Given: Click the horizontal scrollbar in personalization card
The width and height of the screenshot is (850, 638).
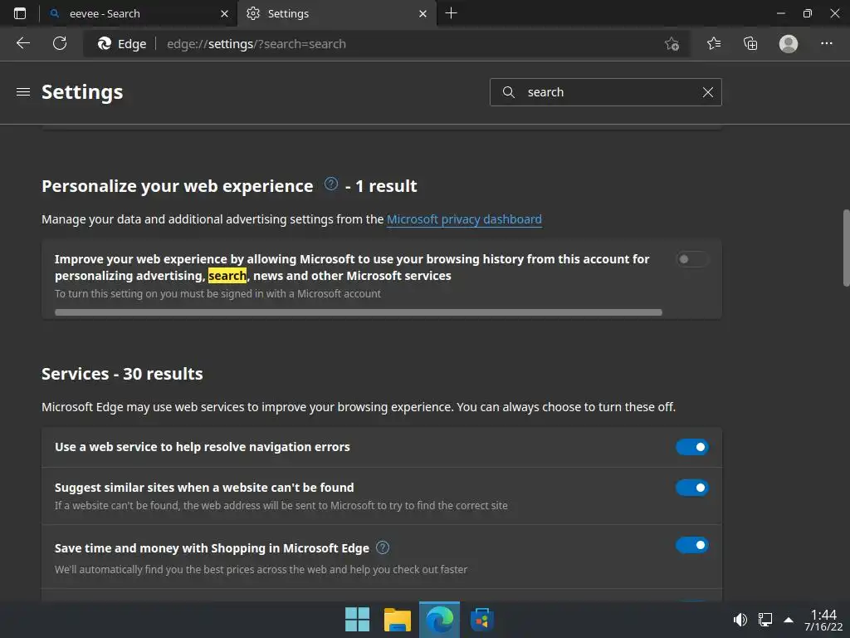Looking at the screenshot, I should [359, 312].
